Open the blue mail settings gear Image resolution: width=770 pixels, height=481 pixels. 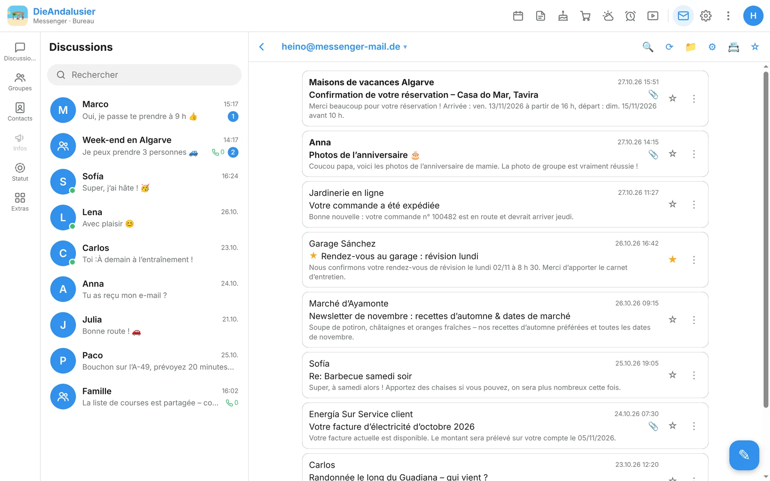pyautogui.click(x=712, y=47)
